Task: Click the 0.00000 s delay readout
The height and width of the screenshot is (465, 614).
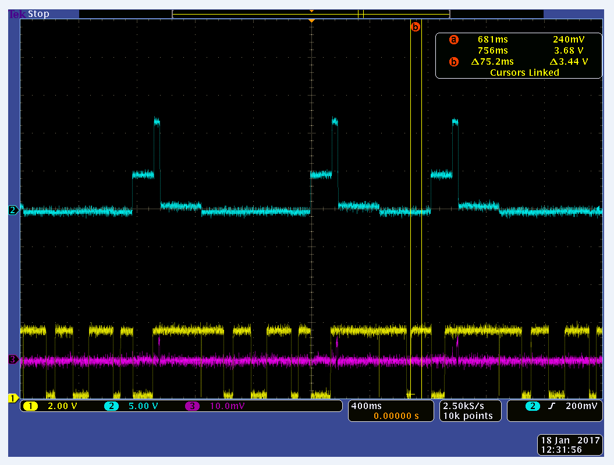Action: 396,416
